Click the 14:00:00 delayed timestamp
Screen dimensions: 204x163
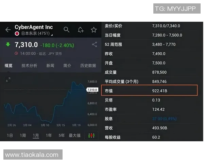pos(28,54)
